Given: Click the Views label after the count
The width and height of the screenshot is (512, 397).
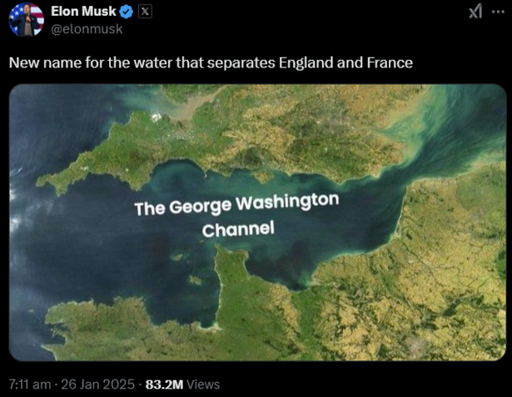Looking at the screenshot, I should click(x=203, y=384).
